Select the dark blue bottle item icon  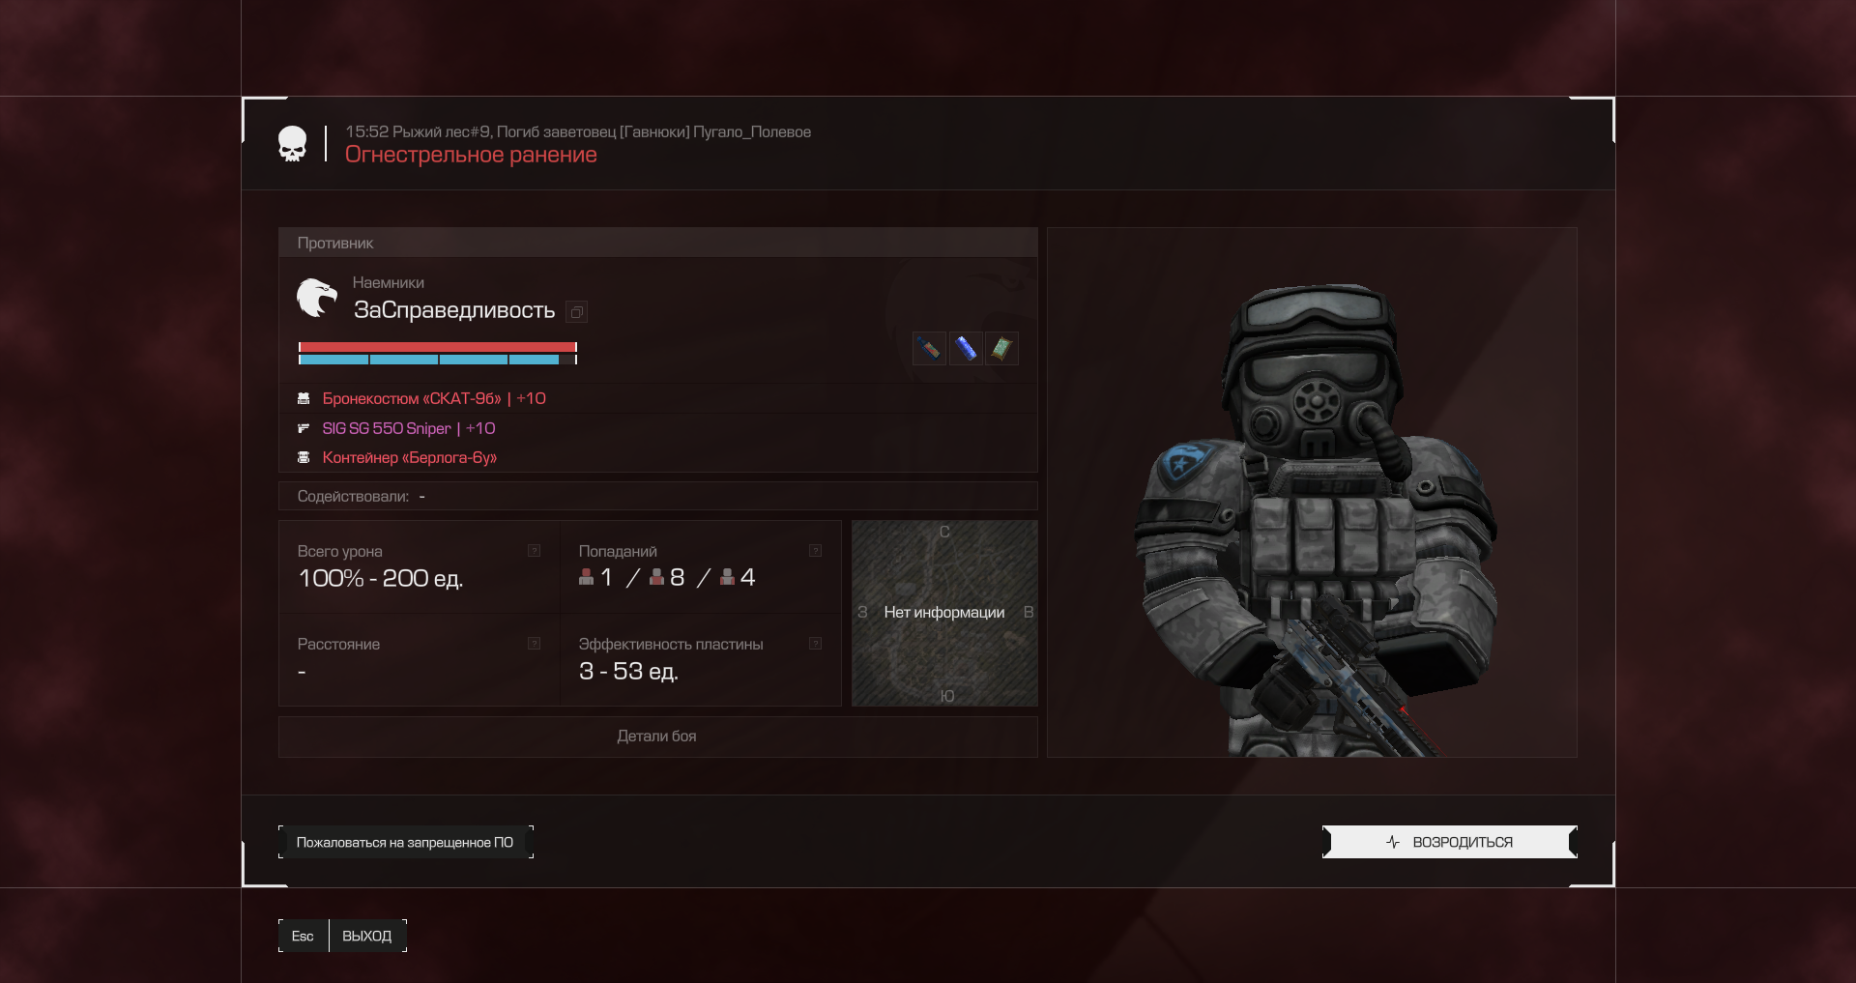click(929, 348)
